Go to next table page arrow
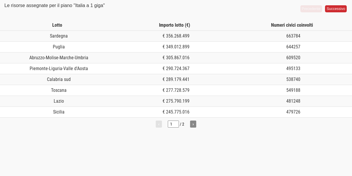Screen dimensions: 352x176 pyautogui.click(x=193, y=124)
